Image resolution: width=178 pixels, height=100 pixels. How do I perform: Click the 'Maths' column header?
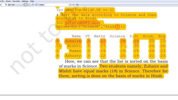tap(100, 36)
